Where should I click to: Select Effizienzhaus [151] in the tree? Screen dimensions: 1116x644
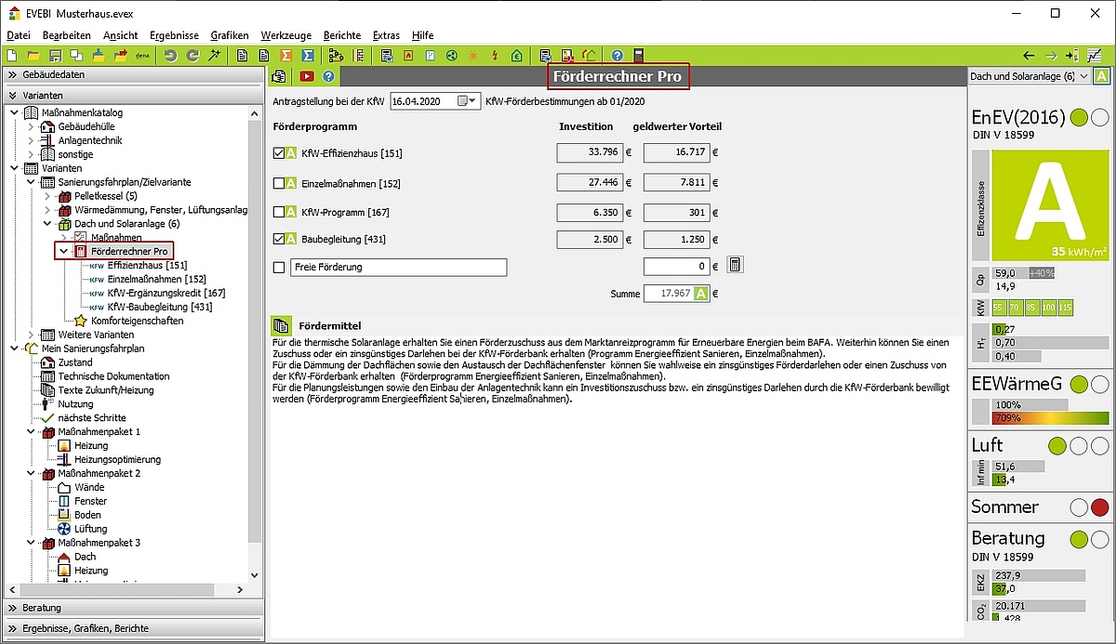pos(147,265)
